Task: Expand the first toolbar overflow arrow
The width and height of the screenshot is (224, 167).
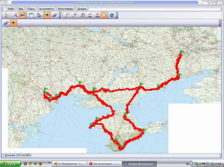Action: point(60,17)
